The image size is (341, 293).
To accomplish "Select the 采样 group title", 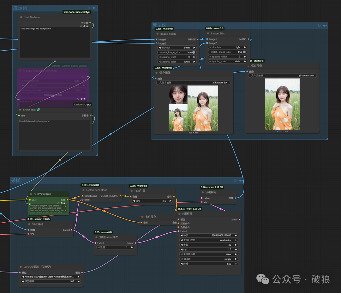I will coord(15,181).
